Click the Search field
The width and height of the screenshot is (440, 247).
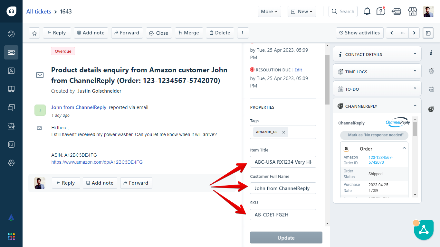pyautogui.click(x=343, y=12)
